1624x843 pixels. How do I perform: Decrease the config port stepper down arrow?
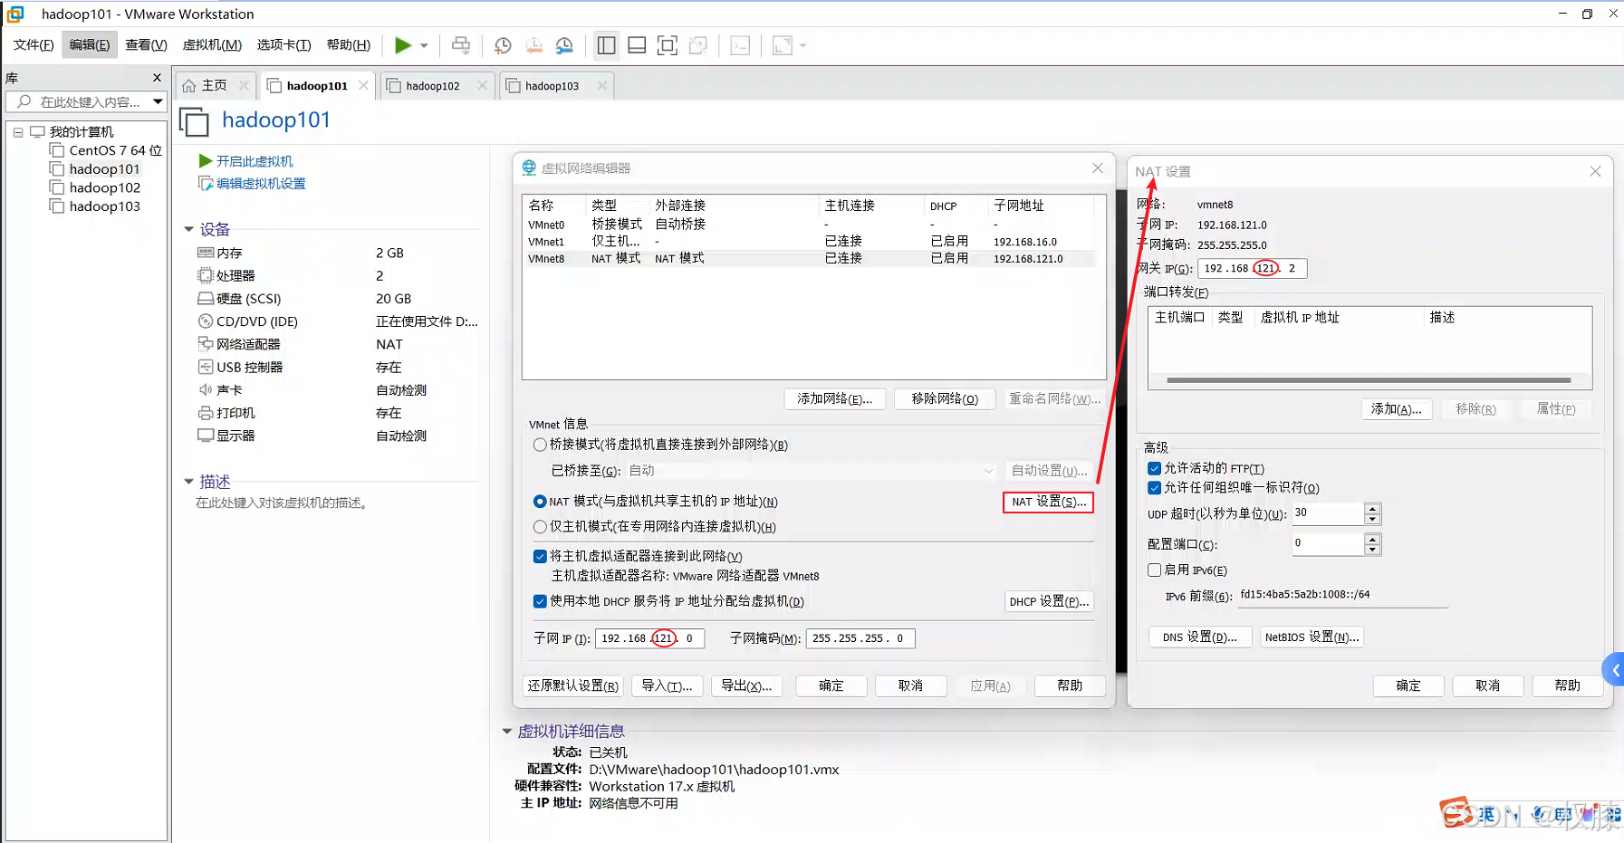pos(1372,550)
